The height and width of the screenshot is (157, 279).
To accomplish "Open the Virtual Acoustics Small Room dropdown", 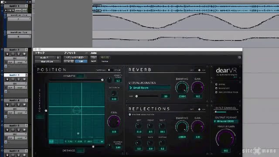I will [x=150, y=88].
